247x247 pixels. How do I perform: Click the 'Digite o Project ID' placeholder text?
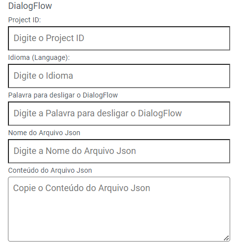point(49,38)
